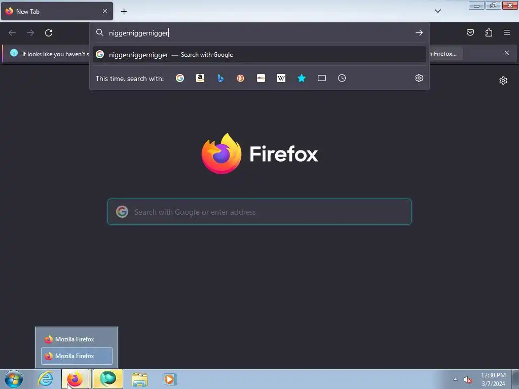
Task: Switch to the highlighted second Mozilla Firefox preview
Action: (x=77, y=356)
